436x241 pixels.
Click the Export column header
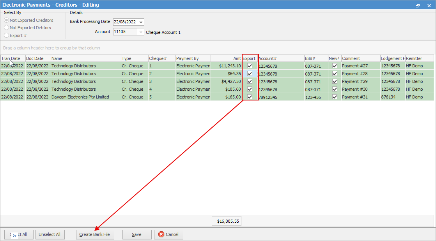coord(250,58)
